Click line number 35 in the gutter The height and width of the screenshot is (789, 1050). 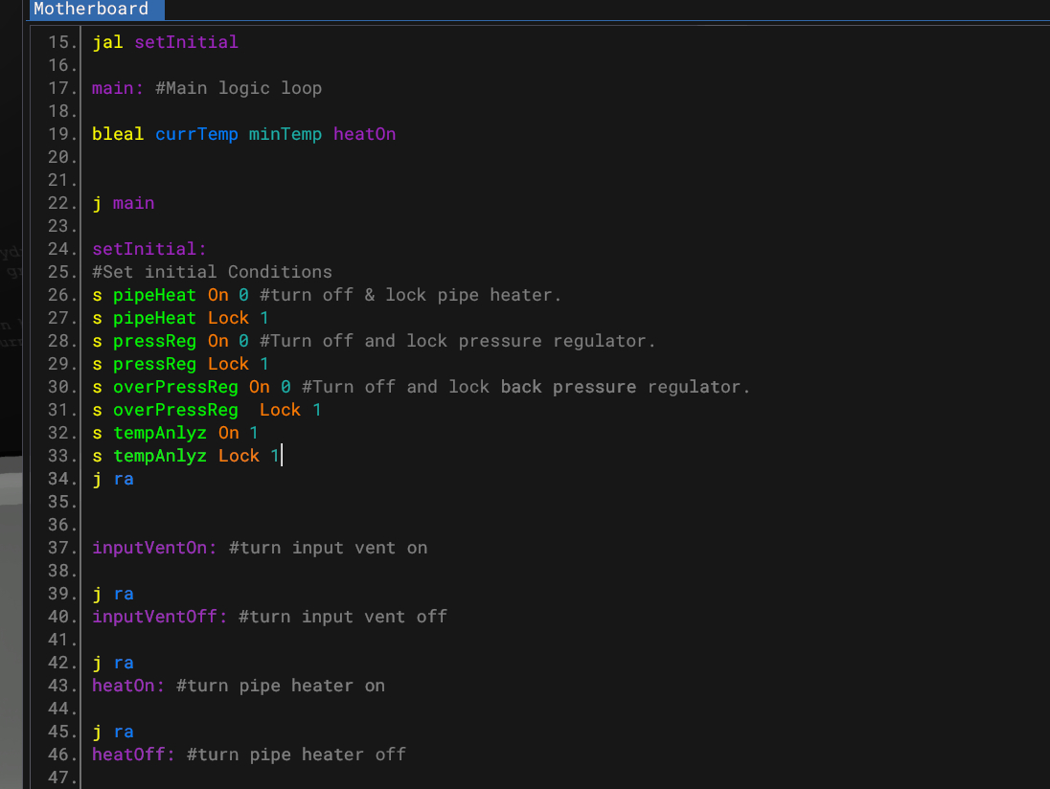[61, 502]
